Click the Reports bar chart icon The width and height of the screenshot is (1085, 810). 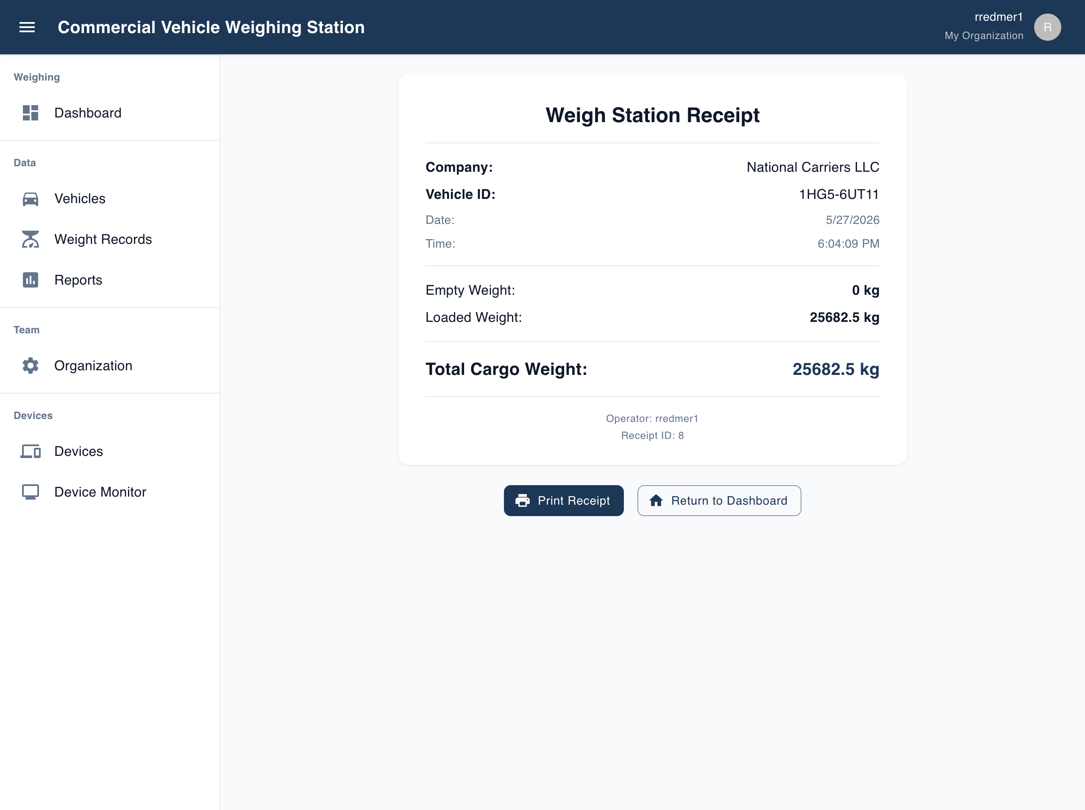[x=31, y=280]
